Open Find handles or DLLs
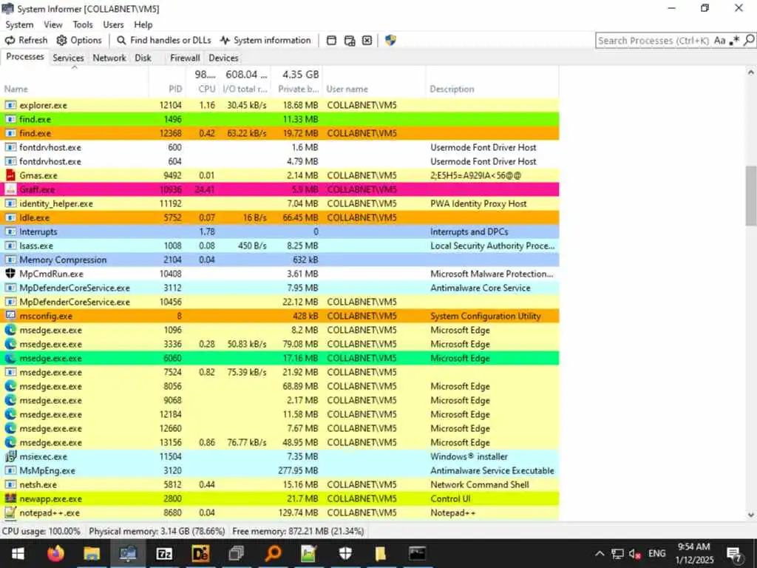Viewport: 757px width, 568px height. click(164, 41)
